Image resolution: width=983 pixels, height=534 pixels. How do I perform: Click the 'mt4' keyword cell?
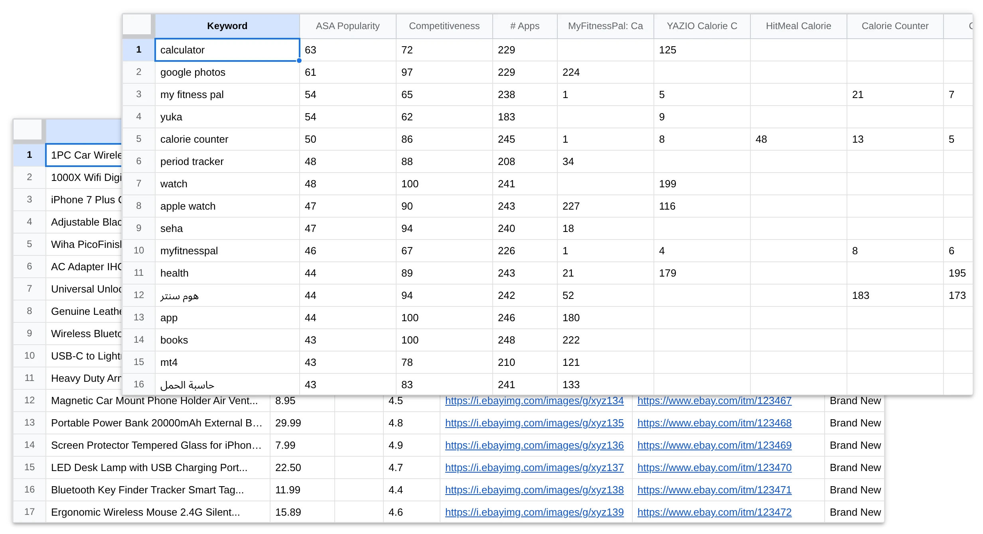(227, 362)
